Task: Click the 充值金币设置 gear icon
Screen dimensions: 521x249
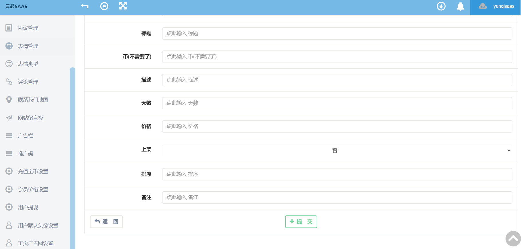Action: click(x=9, y=171)
